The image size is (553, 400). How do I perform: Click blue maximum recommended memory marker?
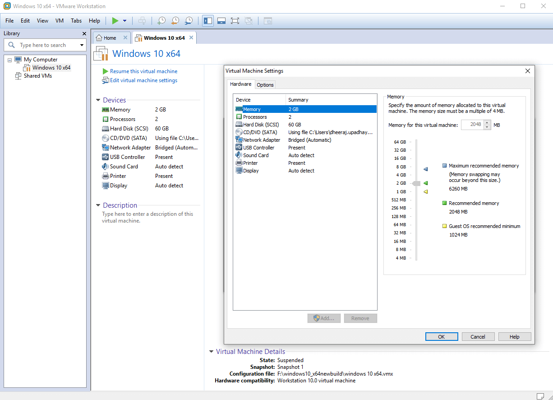point(425,169)
